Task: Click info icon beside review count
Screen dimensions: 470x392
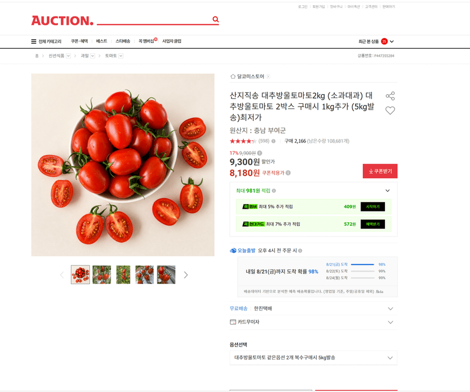Action: (274, 141)
